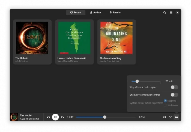191x132 pixels.
Task: Rewind using the skip back icon
Action: coord(48,117)
